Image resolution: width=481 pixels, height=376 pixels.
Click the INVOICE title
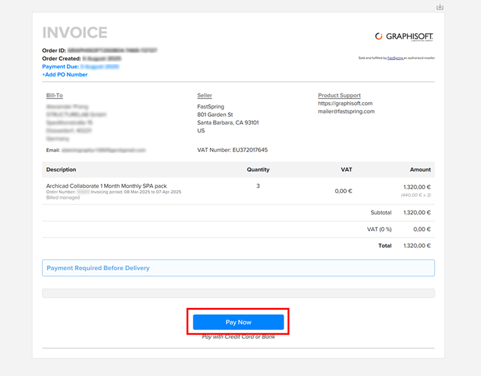[x=75, y=32]
